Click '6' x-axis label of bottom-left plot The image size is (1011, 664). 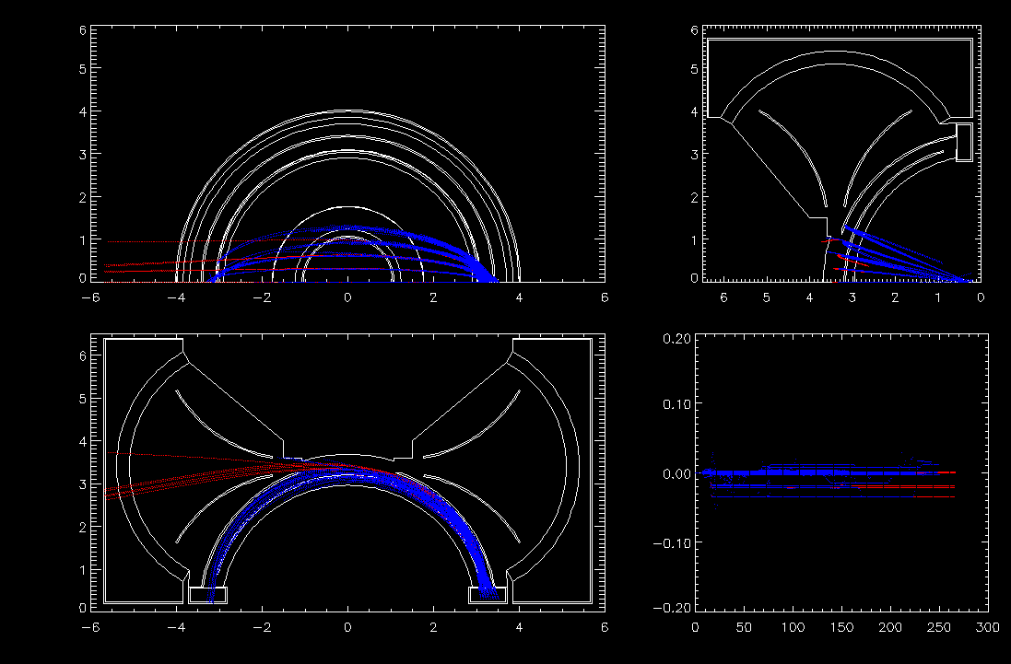click(x=605, y=627)
